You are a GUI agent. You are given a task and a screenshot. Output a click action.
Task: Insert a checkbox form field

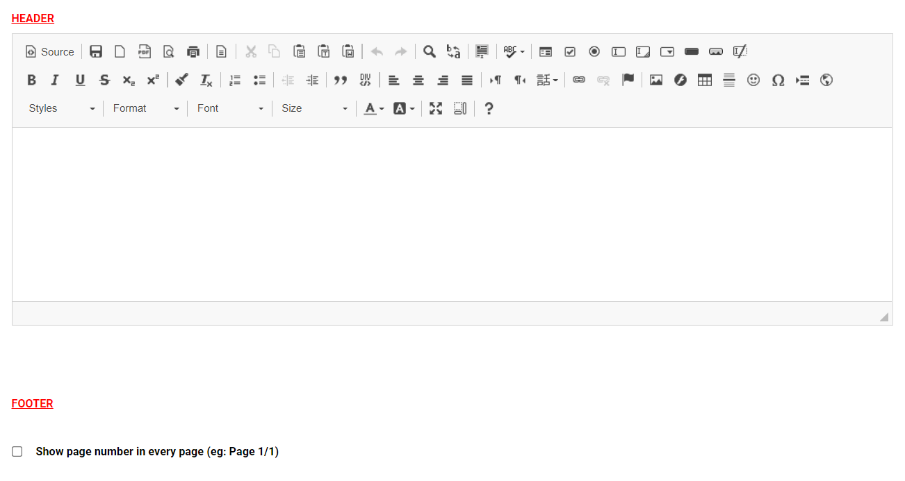click(570, 52)
